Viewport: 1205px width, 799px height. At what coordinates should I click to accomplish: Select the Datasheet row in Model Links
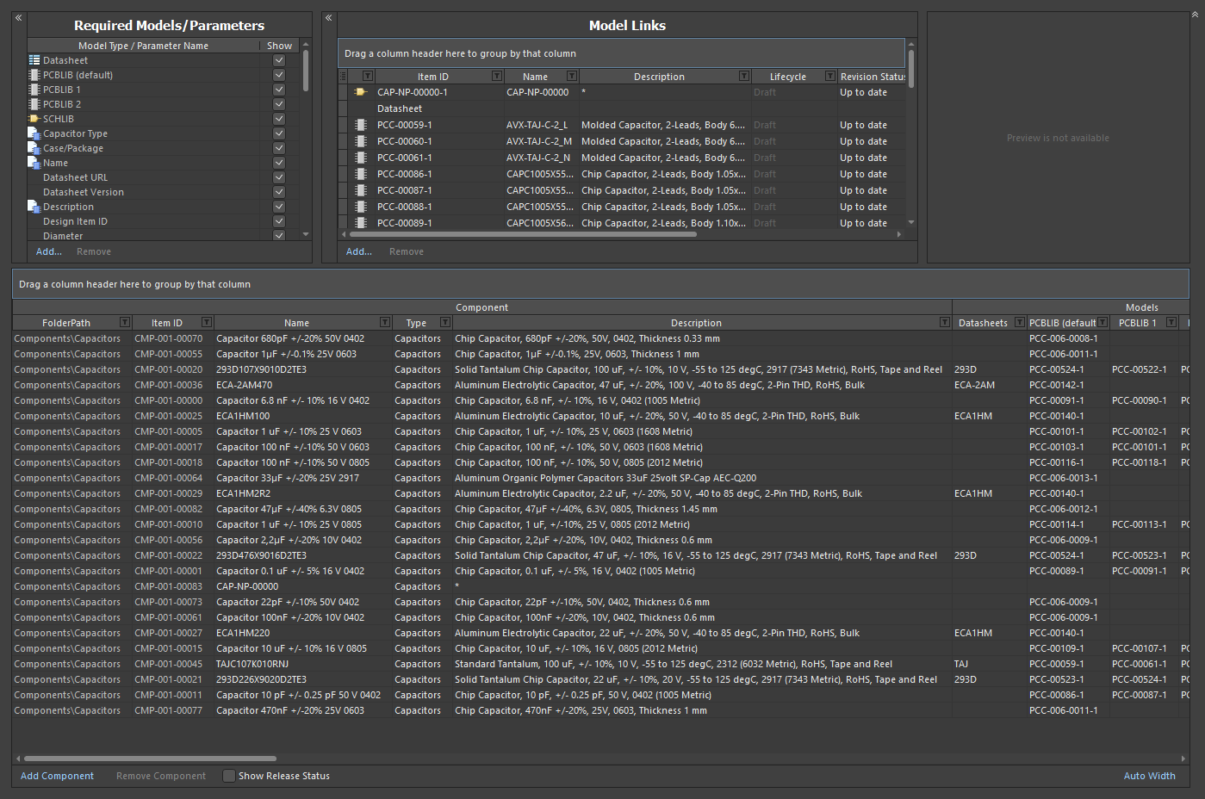click(622, 108)
